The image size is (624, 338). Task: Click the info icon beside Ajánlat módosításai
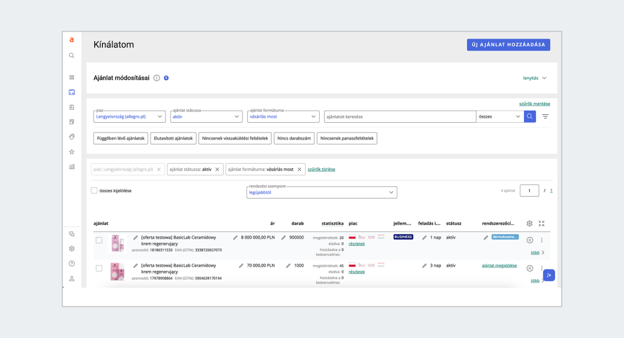[157, 78]
